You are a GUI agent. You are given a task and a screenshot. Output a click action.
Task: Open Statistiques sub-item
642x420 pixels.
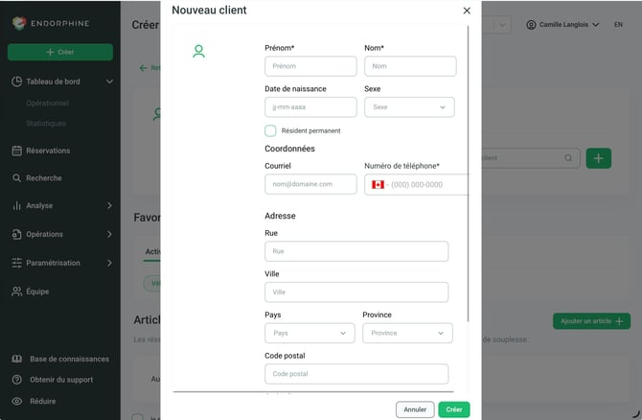tap(46, 124)
